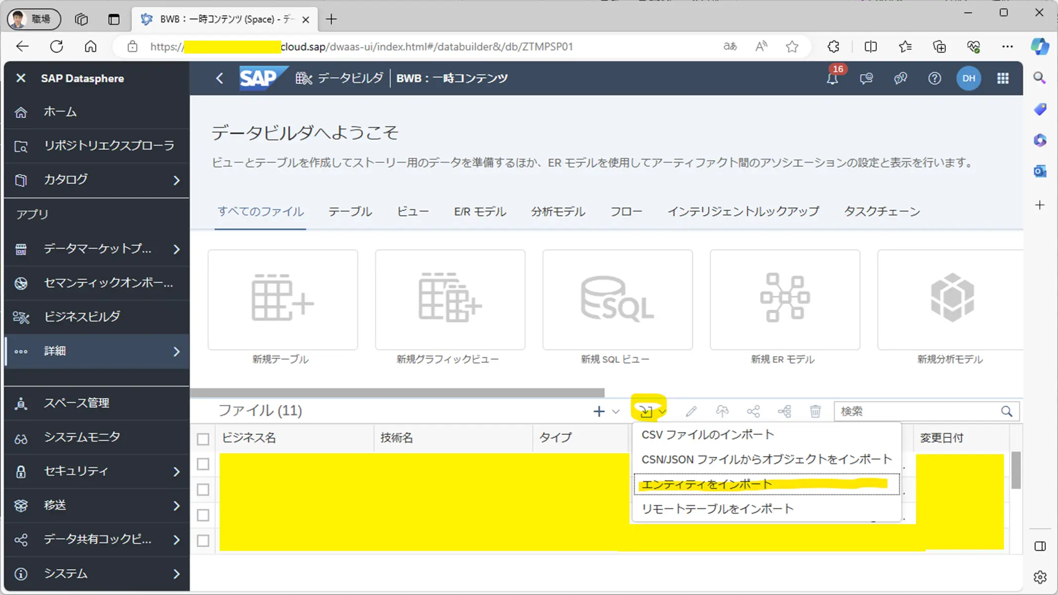Open the feedback chat icon in the header
Viewport: 1058px width, 595px height.
tap(866, 78)
